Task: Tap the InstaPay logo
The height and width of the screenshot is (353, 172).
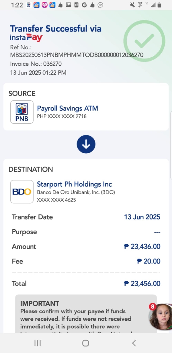Action: (26, 37)
